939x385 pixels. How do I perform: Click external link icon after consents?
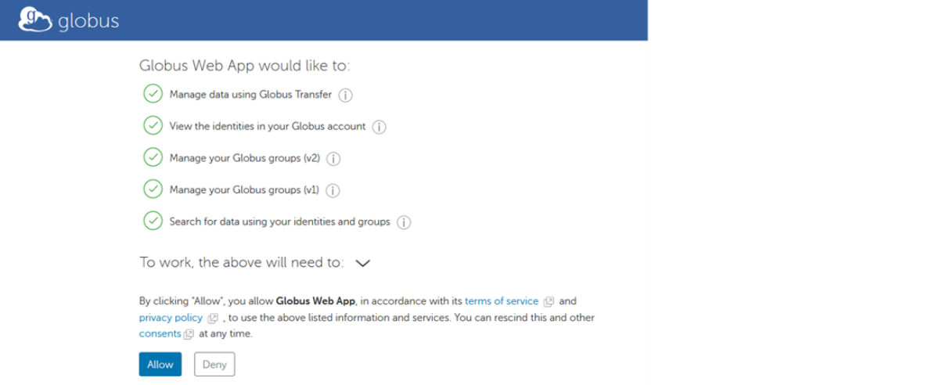(x=189, y=335)
